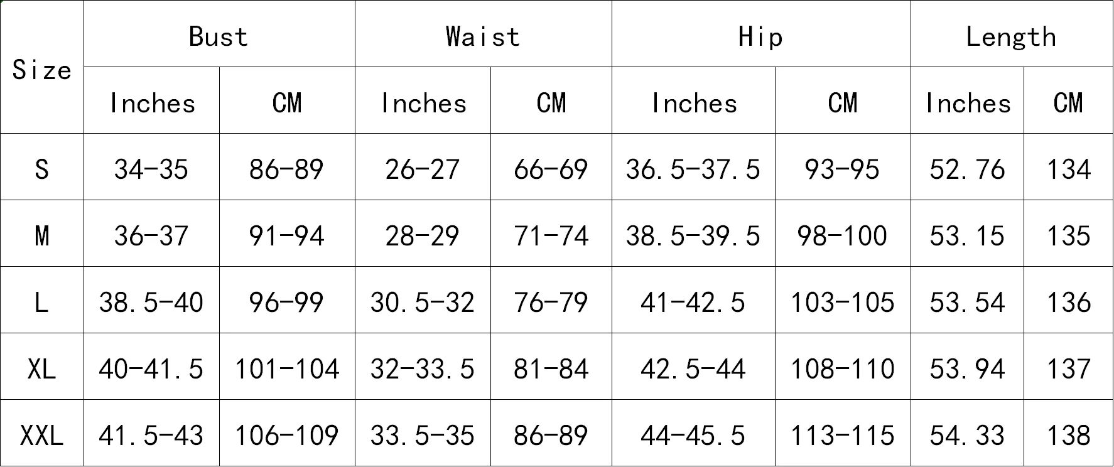1114x467 pixels.
Task: Click the Waist header cell
Action: click(484, 34)
